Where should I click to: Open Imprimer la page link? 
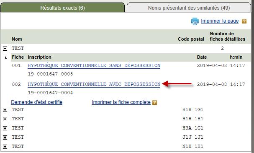pos(220,21)
